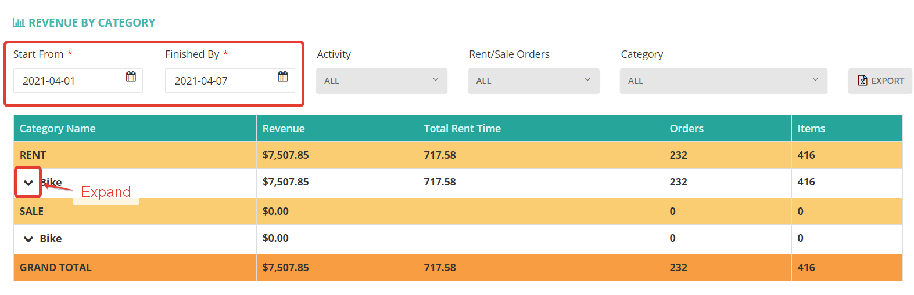Select the GRAND TOTAL row
The image size is (914, 295).
[458, 268]
